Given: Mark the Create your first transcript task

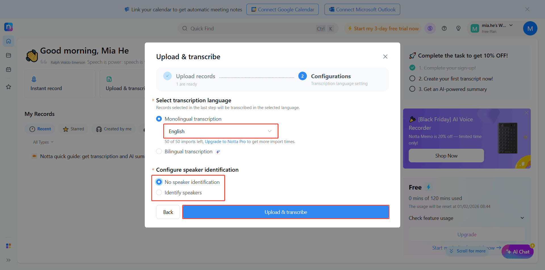Looking at the screenshot, I should (x=412, y=78).
